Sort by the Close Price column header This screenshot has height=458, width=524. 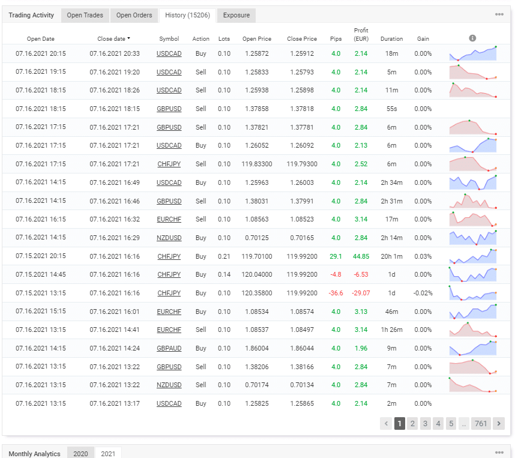pyautogui.click(x=302, y=39)
